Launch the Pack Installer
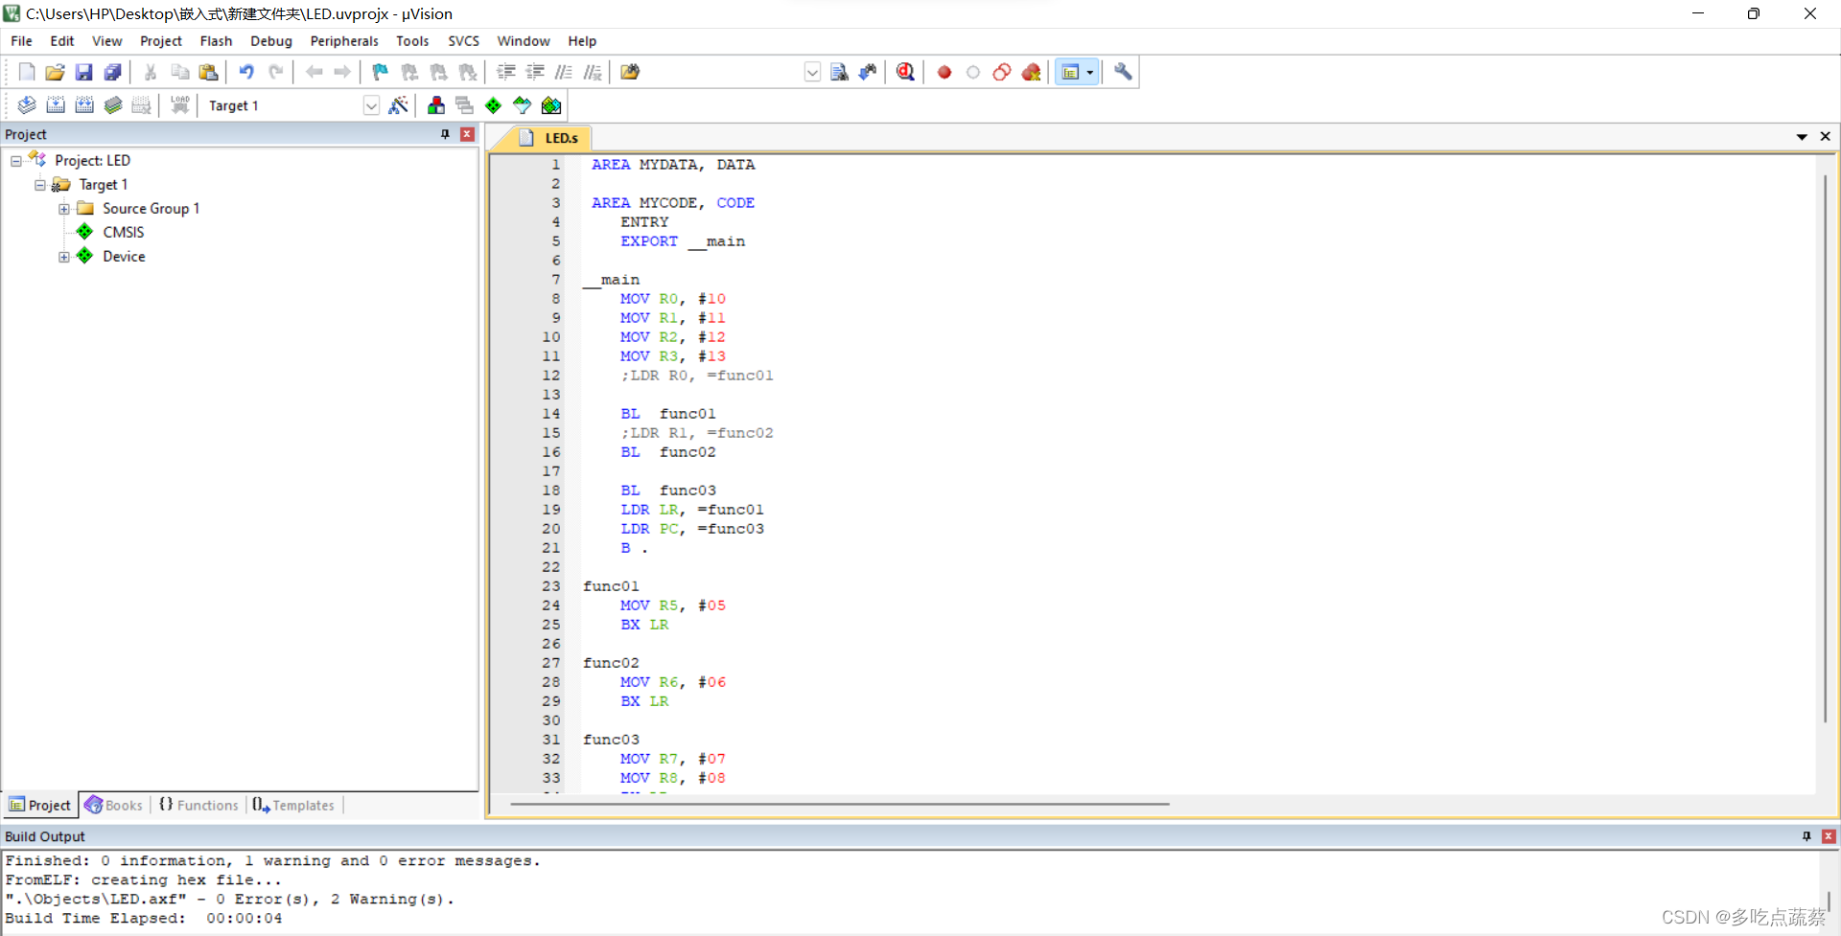 [x=551, y=105]
